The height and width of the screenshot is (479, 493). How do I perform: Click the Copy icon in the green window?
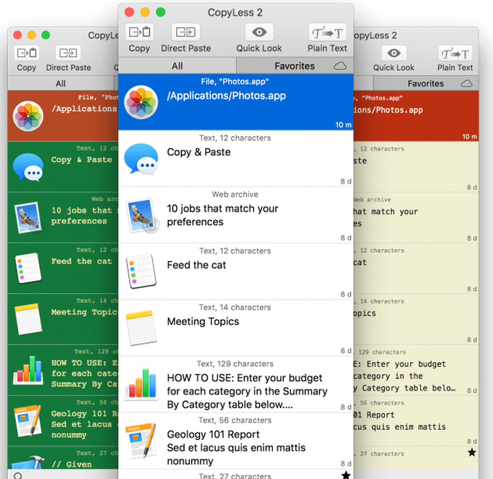(27, 53)
